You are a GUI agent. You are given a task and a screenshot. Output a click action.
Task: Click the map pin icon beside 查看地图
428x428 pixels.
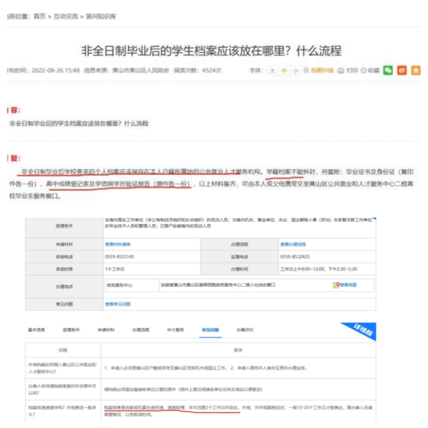click(x=336, y=285)
